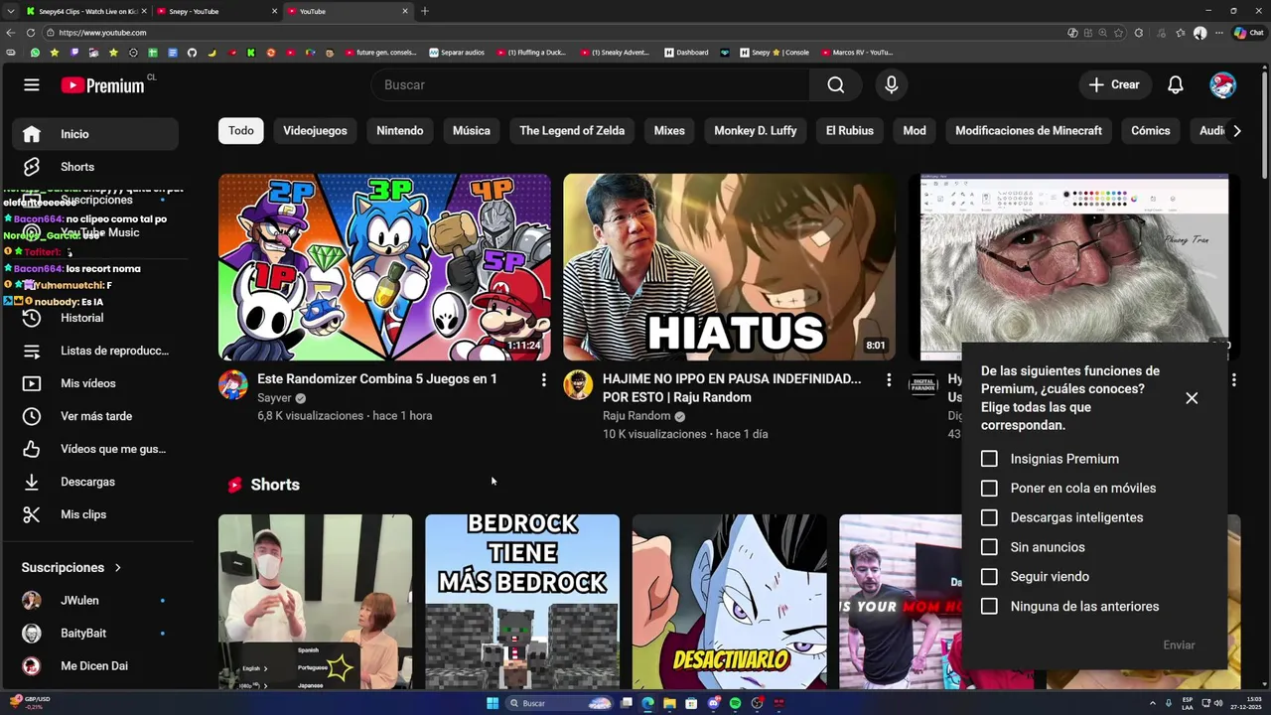Click the YouTube Premium logo
Screen dimensions: 1271x715
click(103, 85)
